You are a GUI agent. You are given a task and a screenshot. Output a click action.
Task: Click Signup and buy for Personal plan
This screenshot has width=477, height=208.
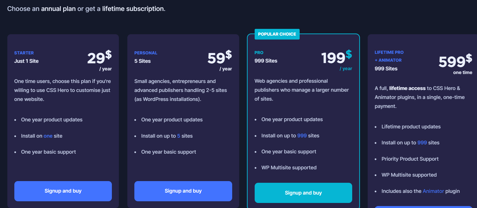tap(183, 191)
